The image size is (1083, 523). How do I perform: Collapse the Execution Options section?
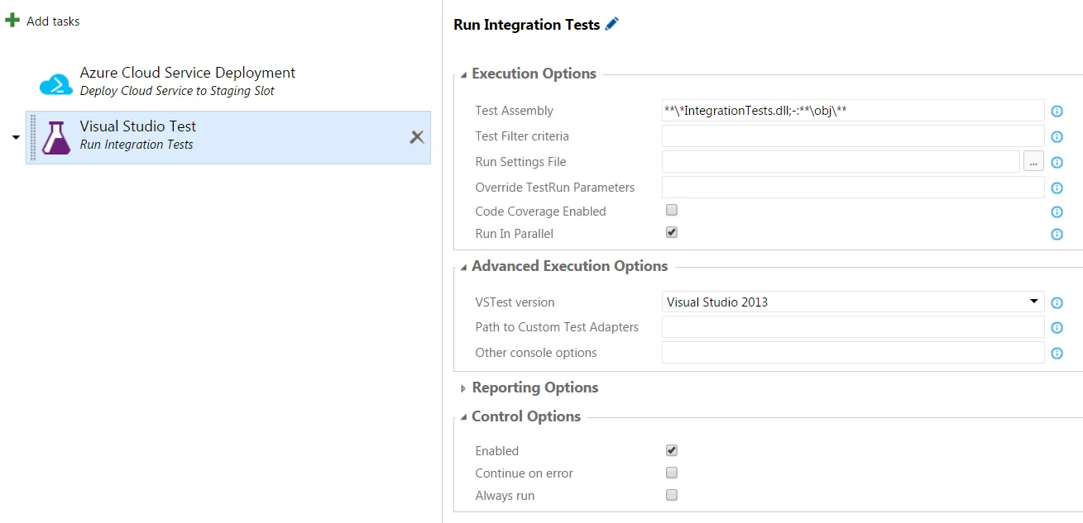tap(463, 74)
